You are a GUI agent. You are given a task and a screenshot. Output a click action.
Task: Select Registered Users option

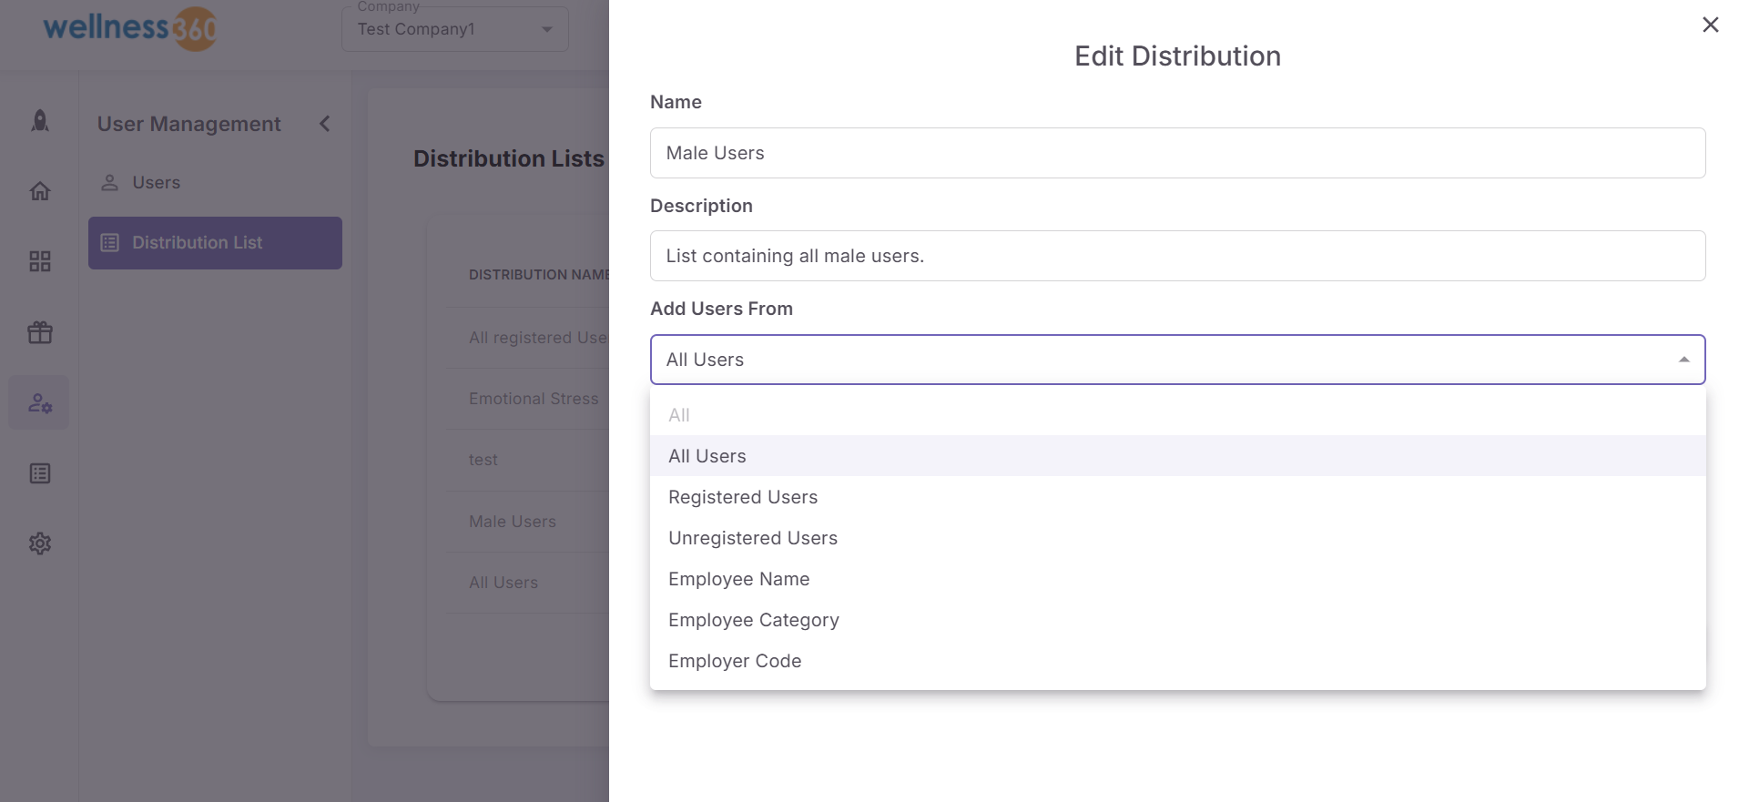coord(743,497)
